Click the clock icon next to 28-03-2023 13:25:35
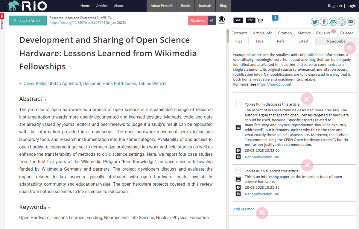This screenshot has width=359, height=229. 238,187
